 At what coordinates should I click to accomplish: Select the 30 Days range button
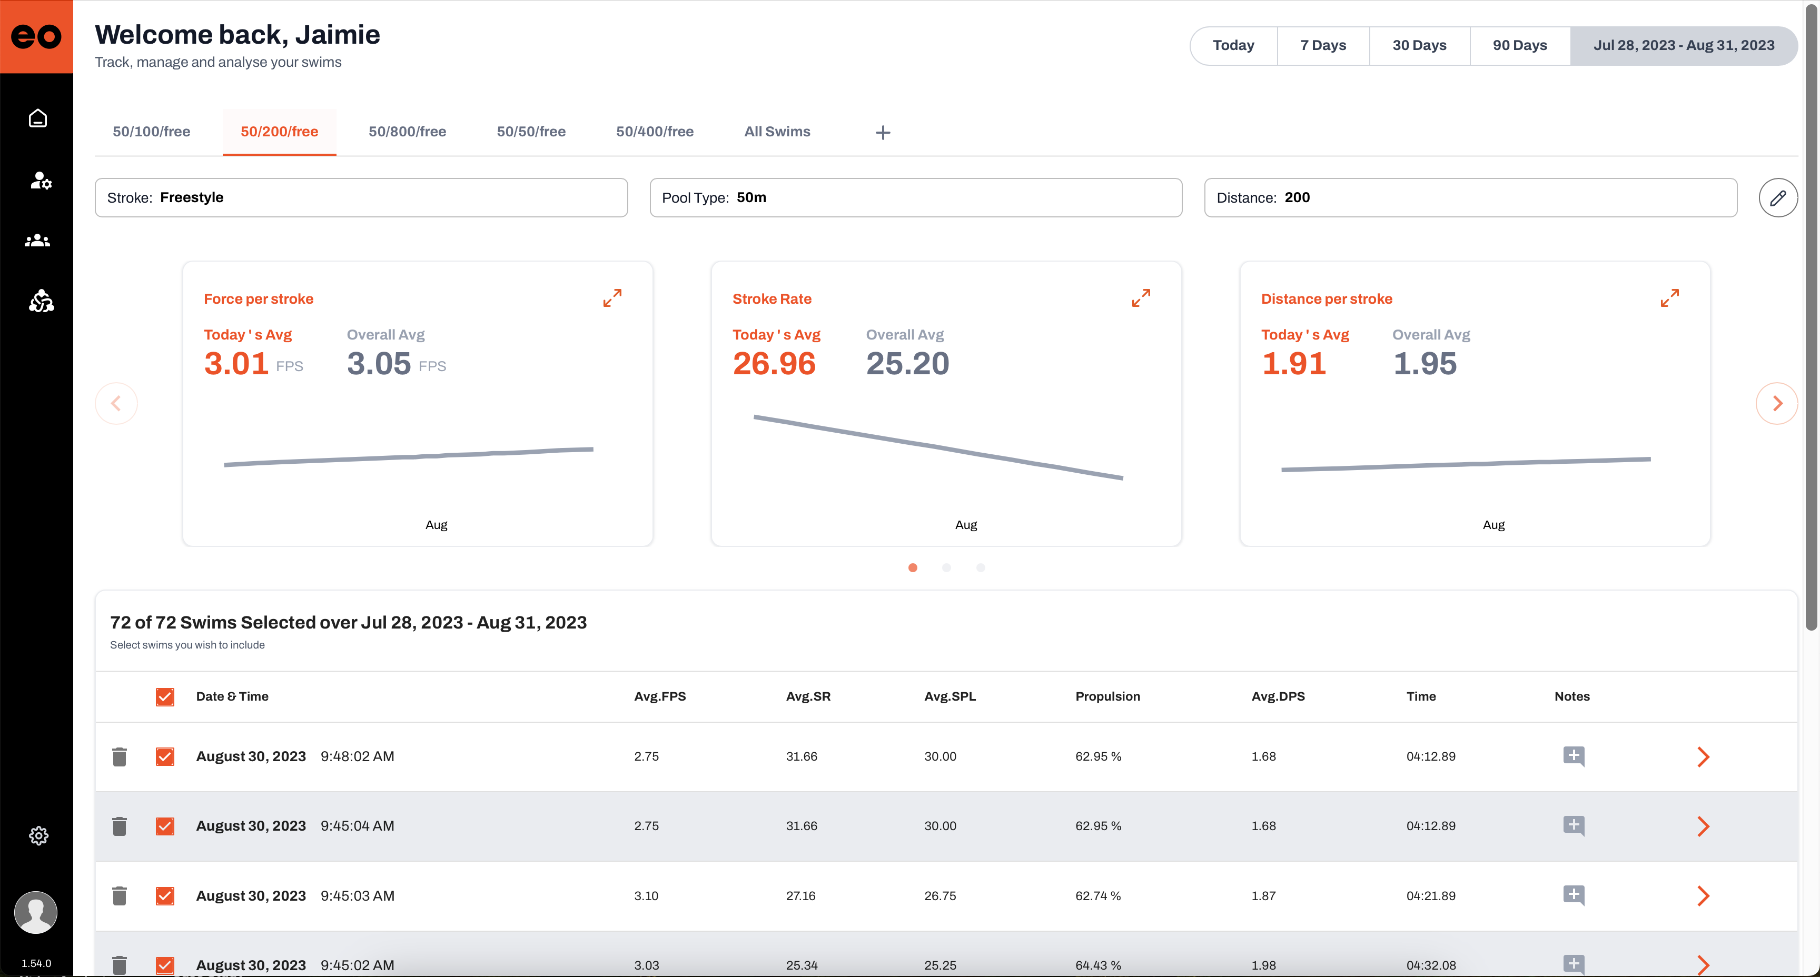pyautogui.click(x=1419, y=45)
